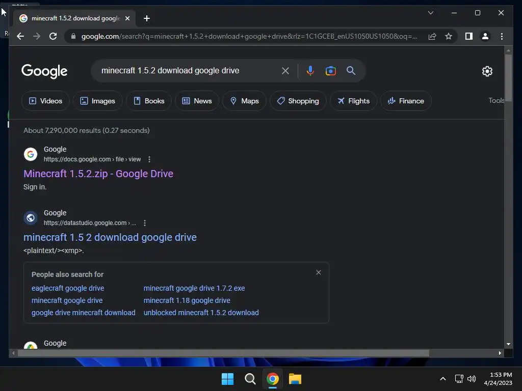Search minecraft google drive 1.7.2 exe
The height and width of the screenshot is (391, 522).
pyautogui.click(x=194, y=288)
